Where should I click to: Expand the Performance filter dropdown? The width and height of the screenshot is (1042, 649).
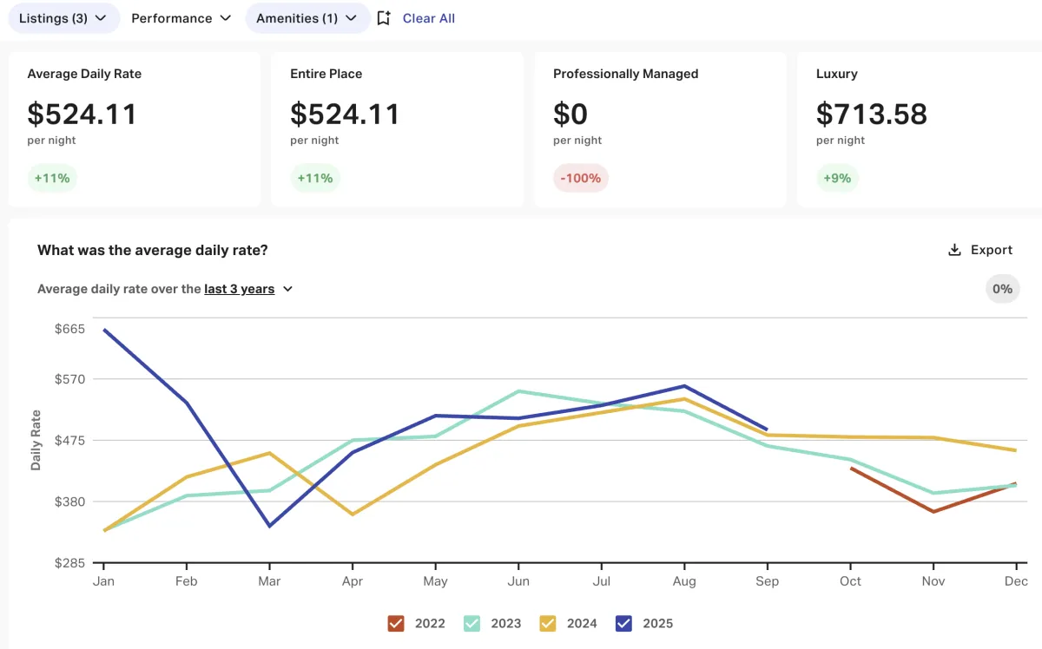click(181, 18)
